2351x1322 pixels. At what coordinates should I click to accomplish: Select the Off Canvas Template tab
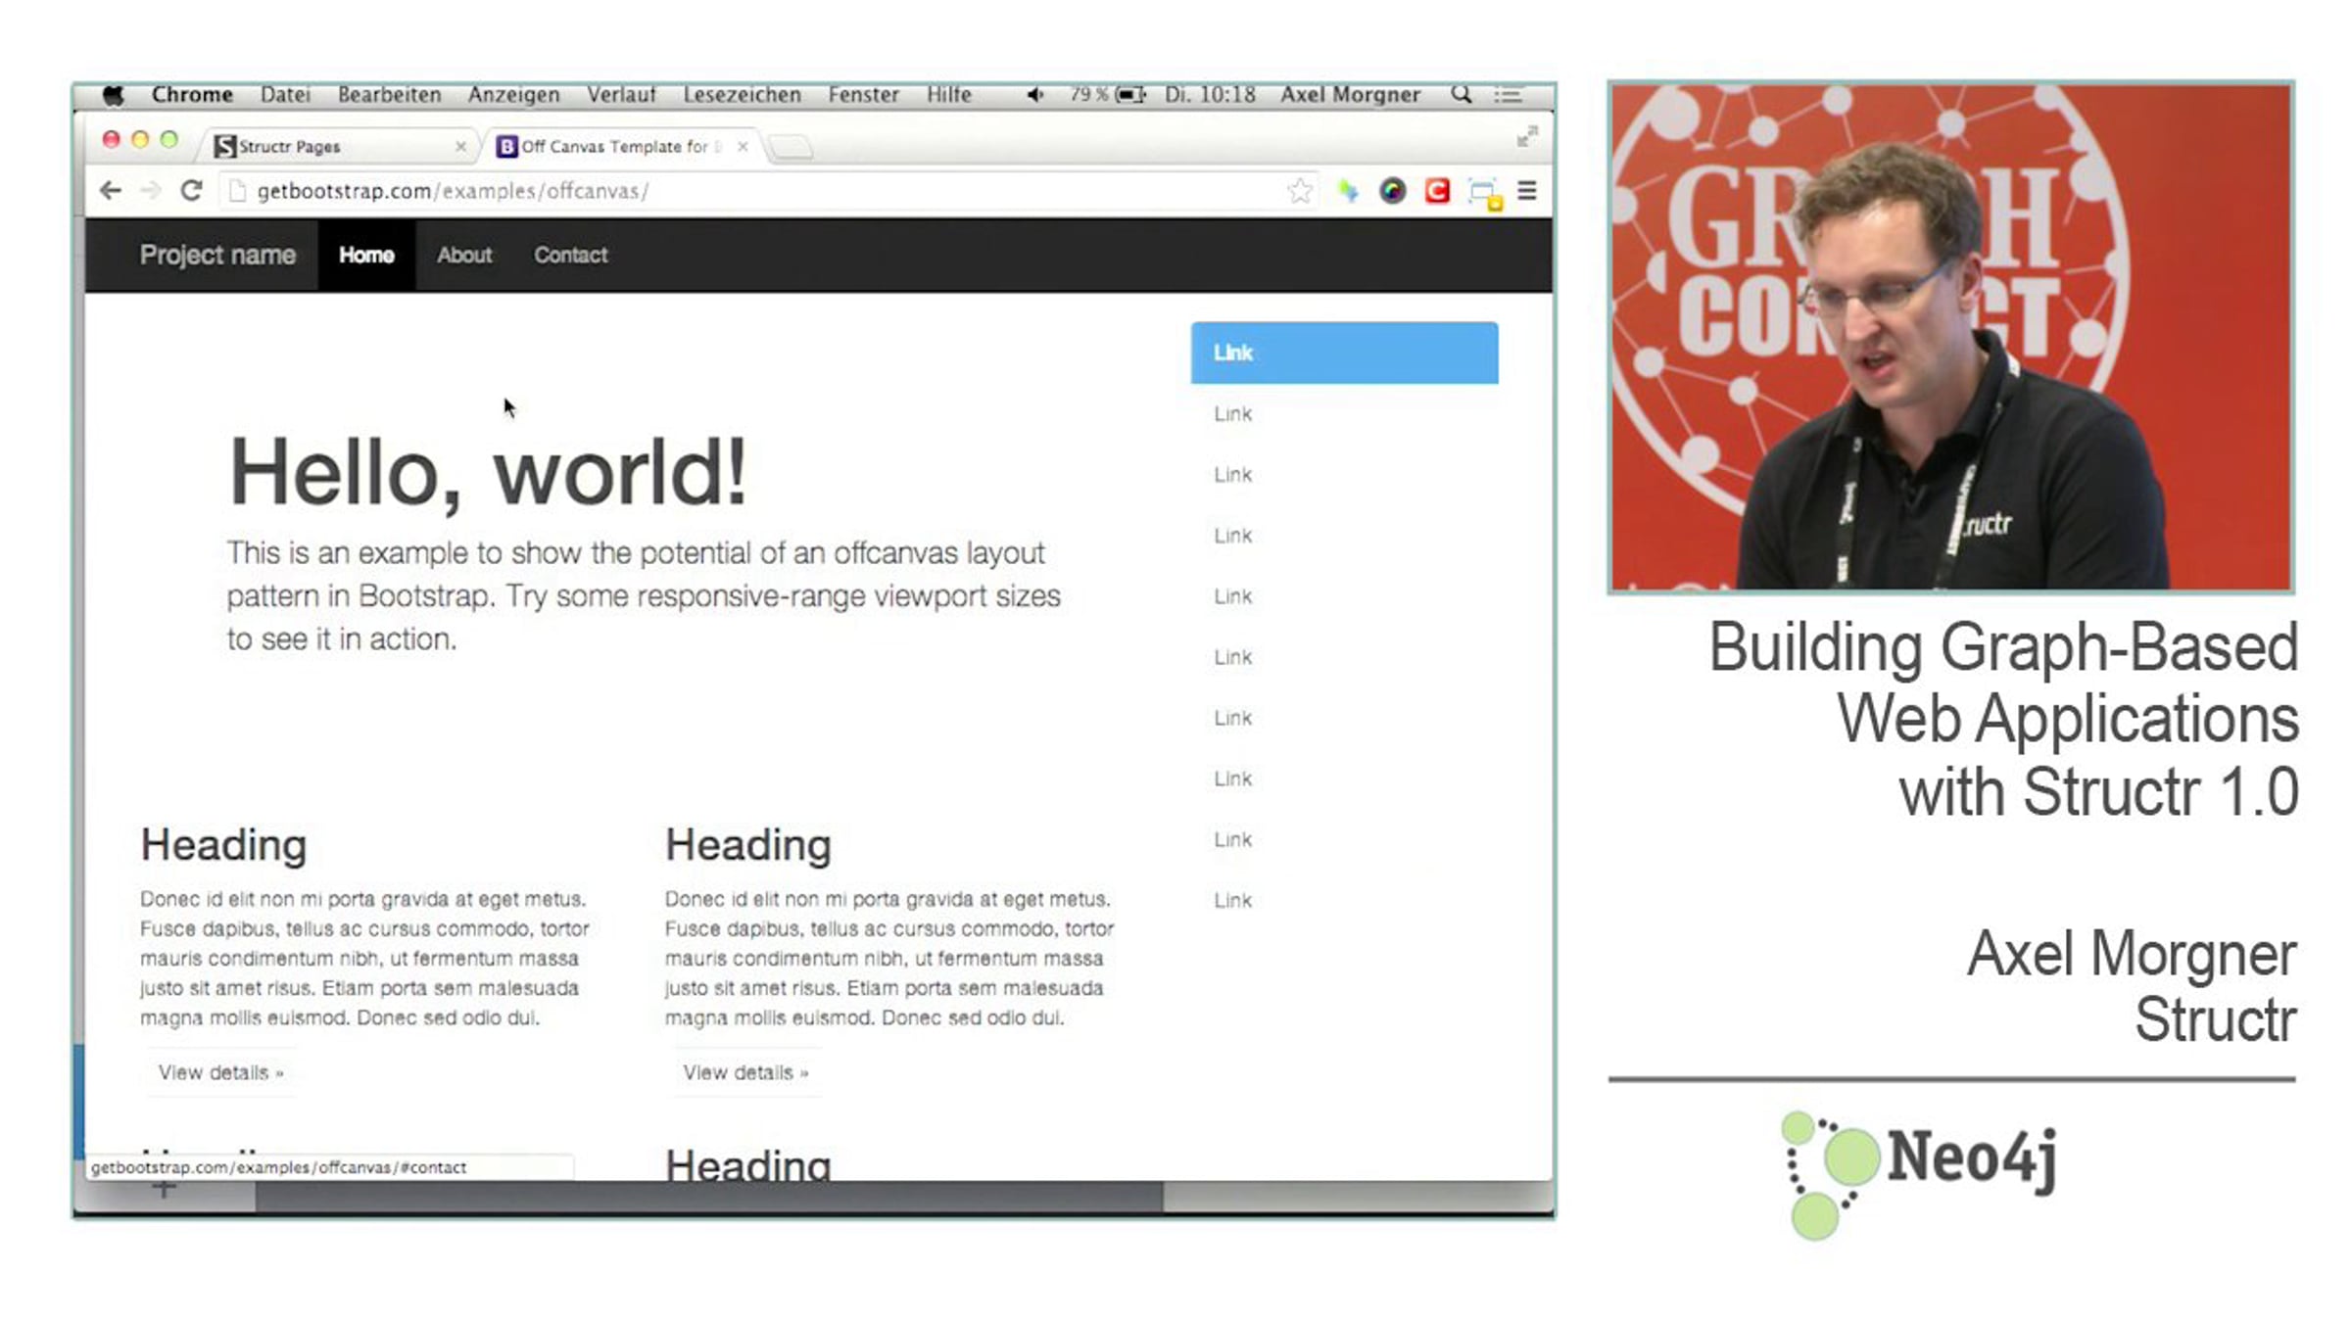coord(623,147)
